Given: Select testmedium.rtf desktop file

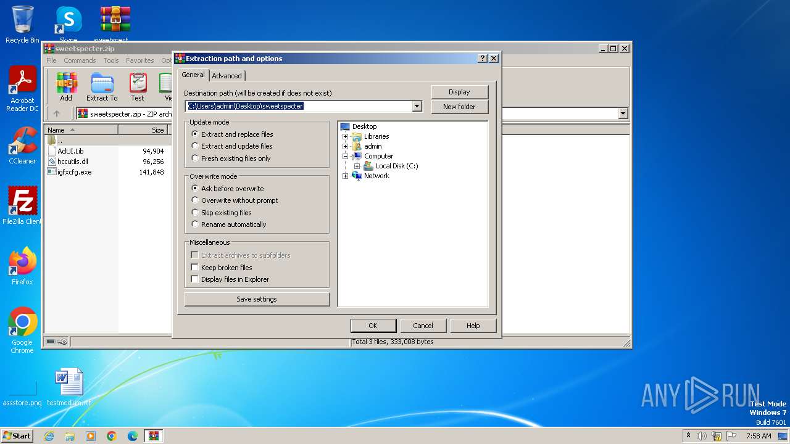Looking at the screenshot, I should click(69, 387).
